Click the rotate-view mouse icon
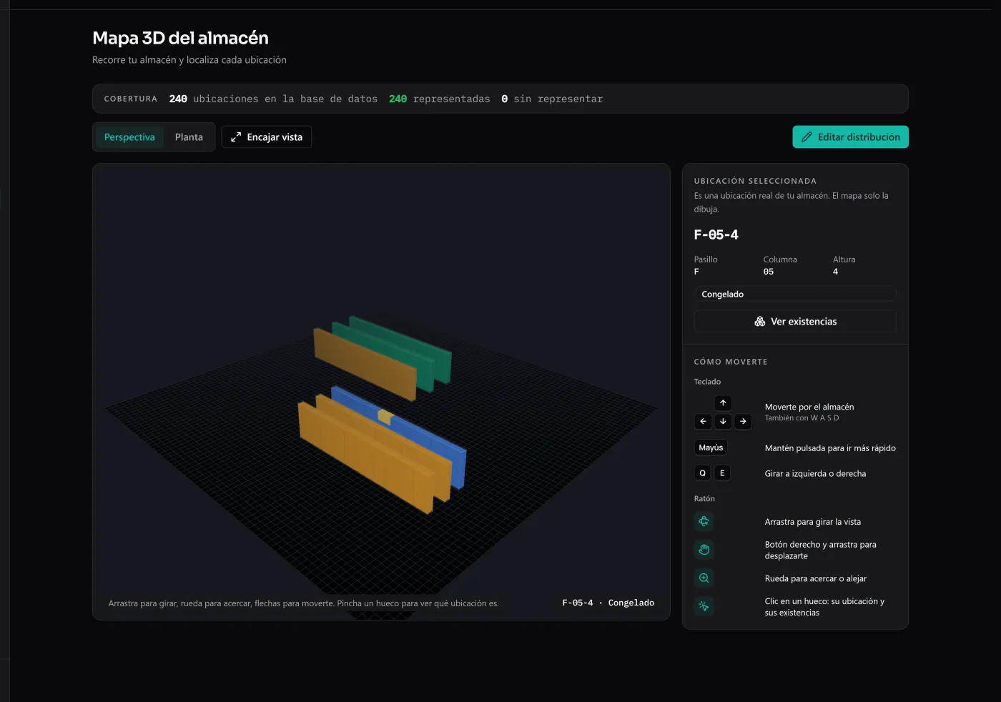Image resolution: width=1001 pixels, height=702 pixels. (704, 521)
